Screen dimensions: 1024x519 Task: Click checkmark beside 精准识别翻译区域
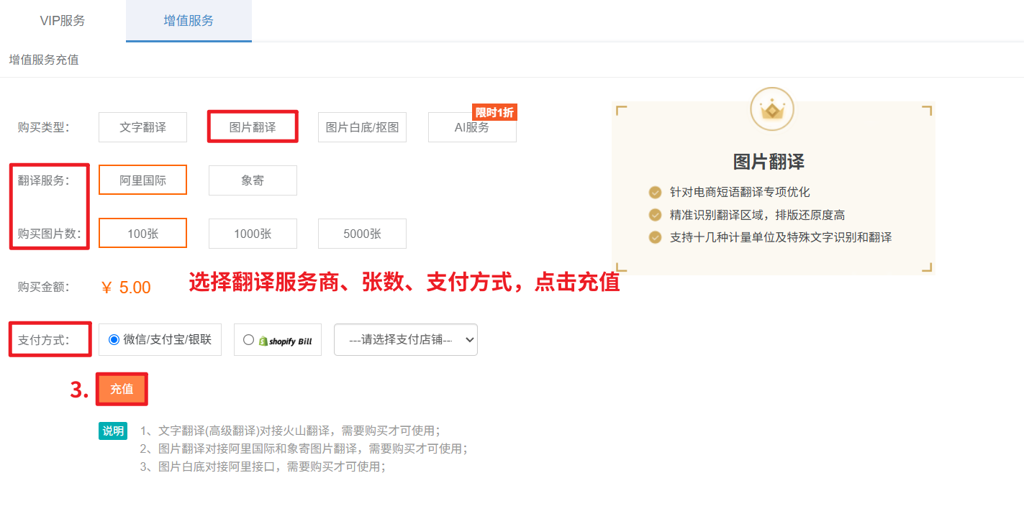655,214
